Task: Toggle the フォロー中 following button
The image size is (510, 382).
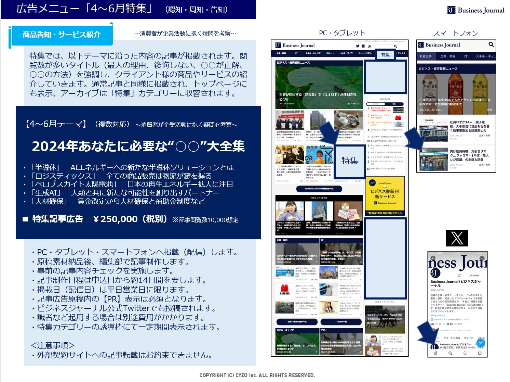Action: (x=474, y=276)
